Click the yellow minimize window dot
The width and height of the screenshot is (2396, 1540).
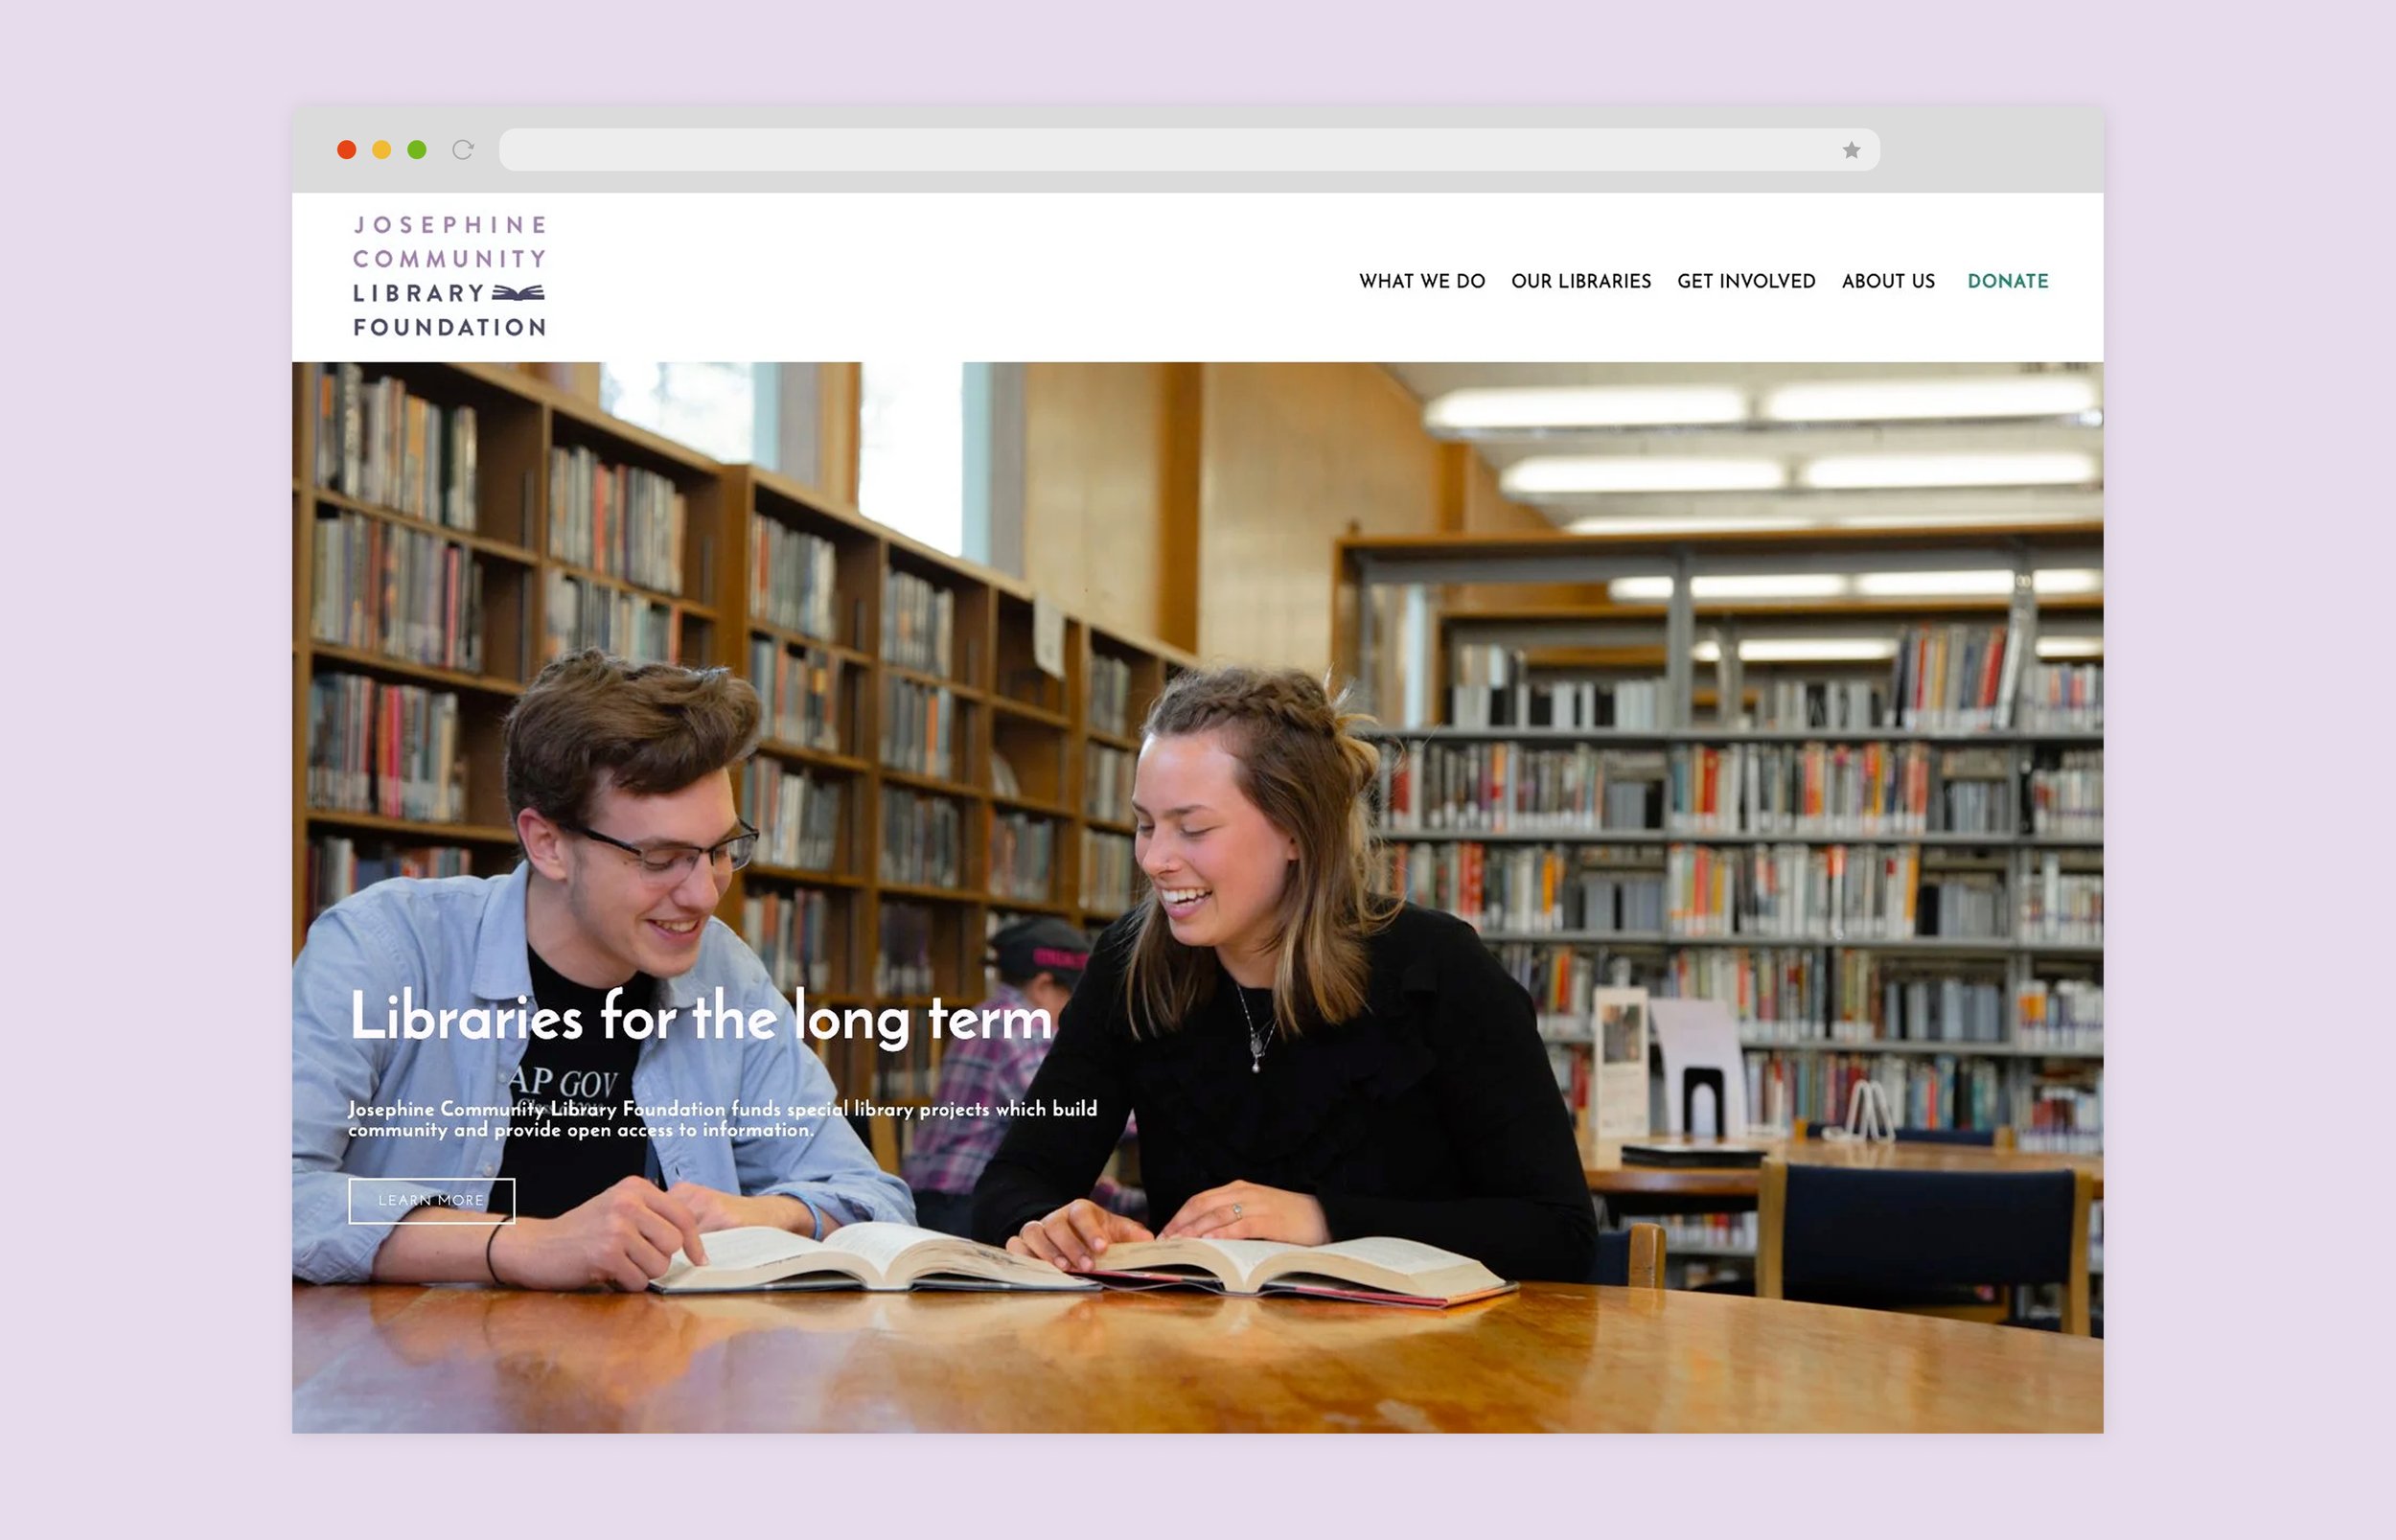pos(382,150)
